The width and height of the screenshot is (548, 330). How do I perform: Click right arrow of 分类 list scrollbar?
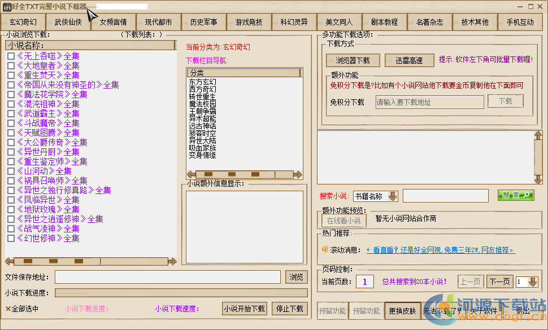(297, 174)
